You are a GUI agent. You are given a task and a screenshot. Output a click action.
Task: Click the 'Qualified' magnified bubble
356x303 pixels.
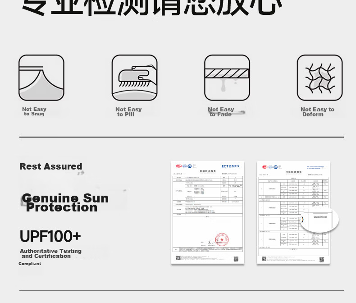point(319,220)
